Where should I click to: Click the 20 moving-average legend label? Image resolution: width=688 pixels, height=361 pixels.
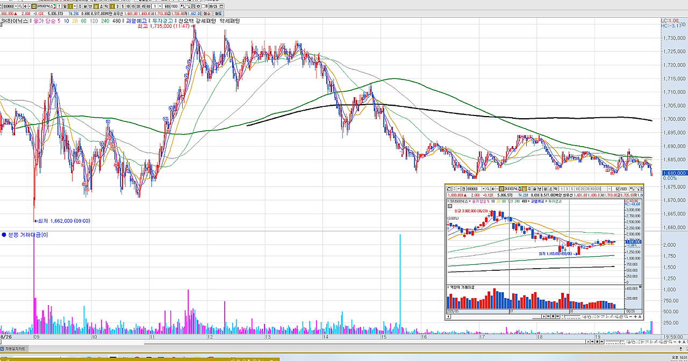tap(75, 21)
